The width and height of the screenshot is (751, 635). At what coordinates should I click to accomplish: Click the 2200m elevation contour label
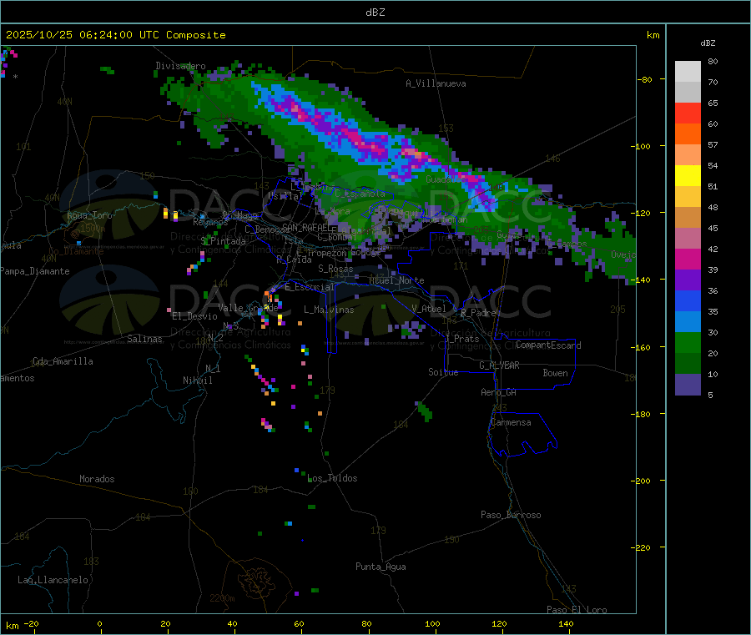pos(222,598)
